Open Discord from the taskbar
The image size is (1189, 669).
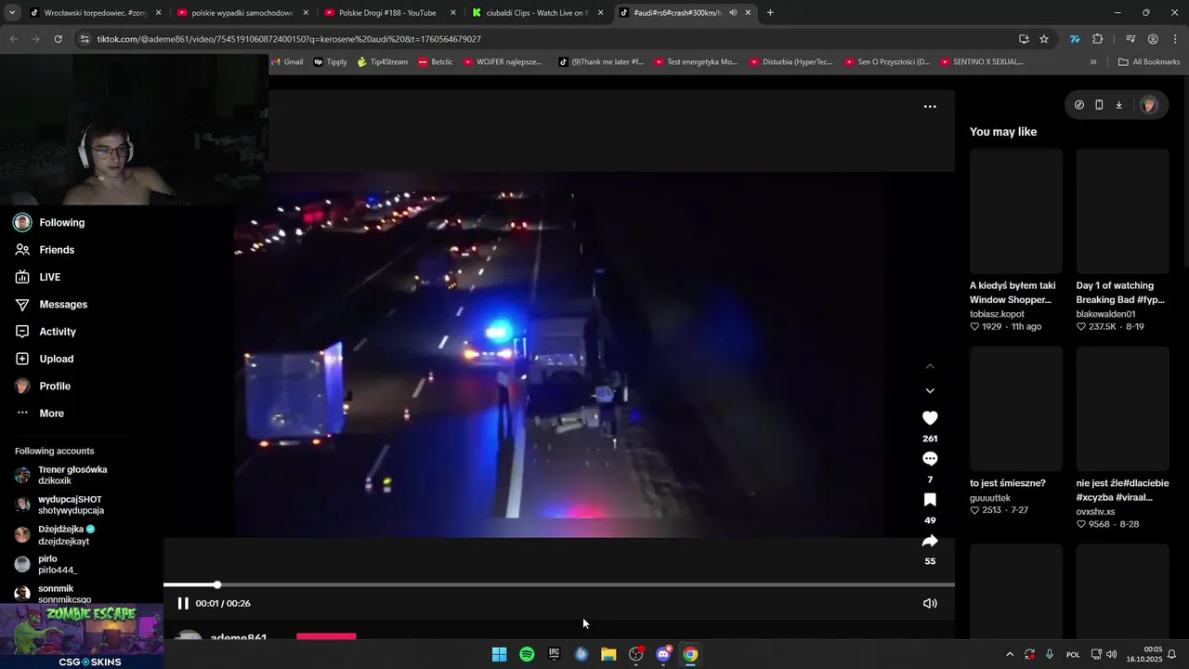point(663,654)
